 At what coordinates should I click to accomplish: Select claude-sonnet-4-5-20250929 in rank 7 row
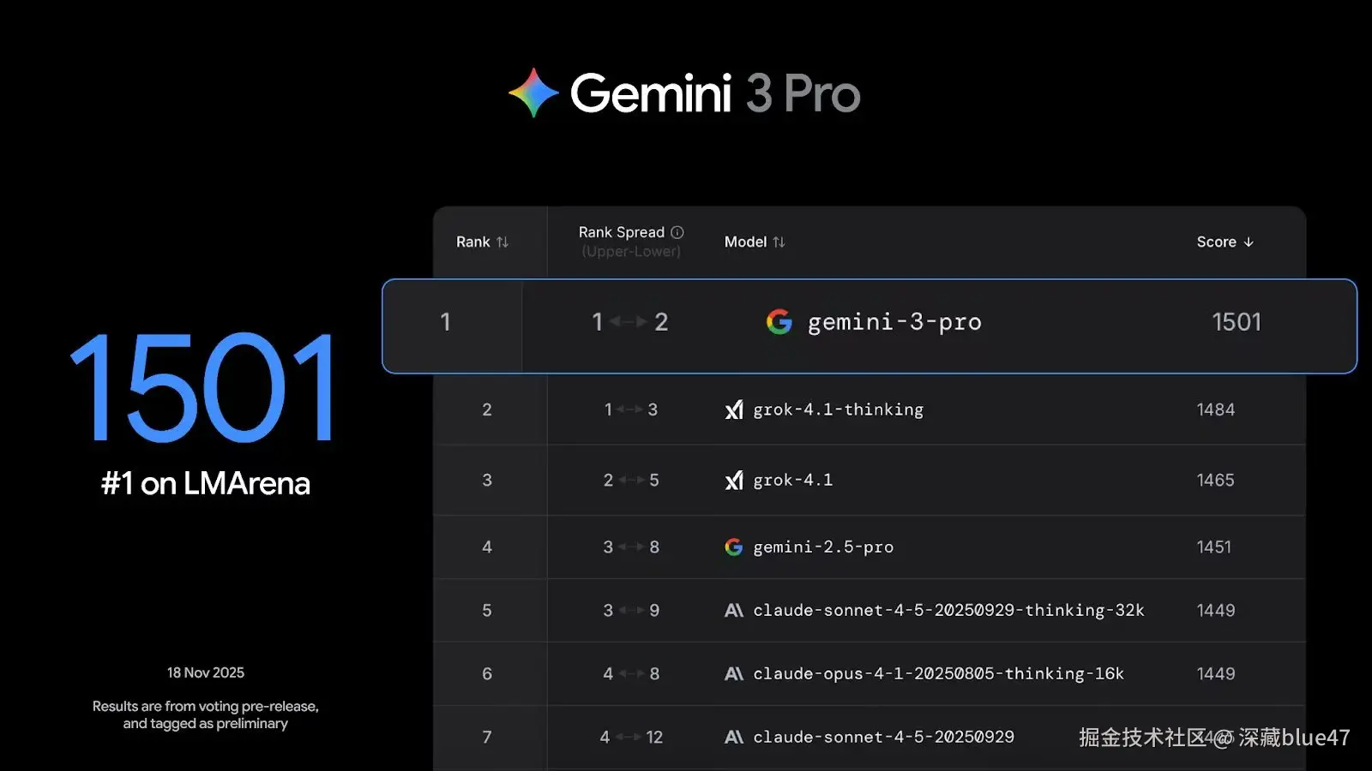[883, 737]
